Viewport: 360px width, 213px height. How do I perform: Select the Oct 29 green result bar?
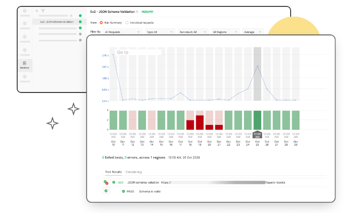(x=296, y=120)
